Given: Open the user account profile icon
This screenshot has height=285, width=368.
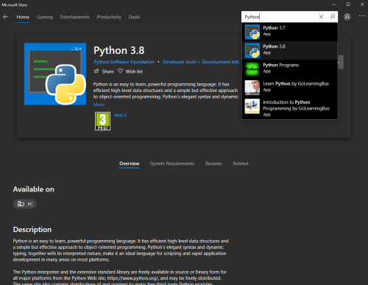Looking at the screenshot, I should click(x=347, y=17).
